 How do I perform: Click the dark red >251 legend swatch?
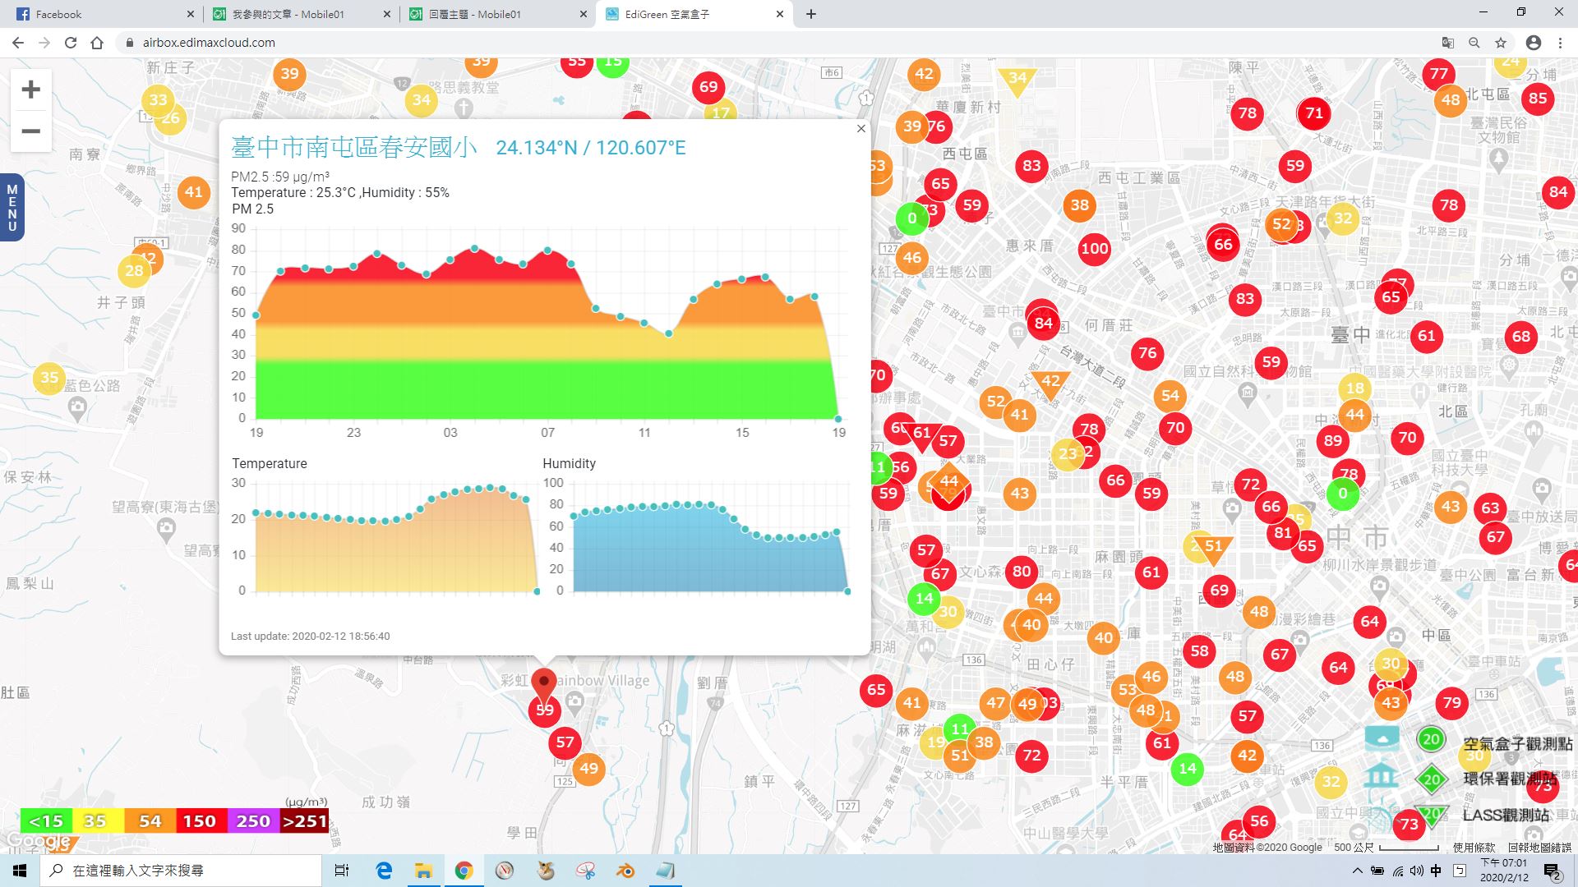coord(304,820)
